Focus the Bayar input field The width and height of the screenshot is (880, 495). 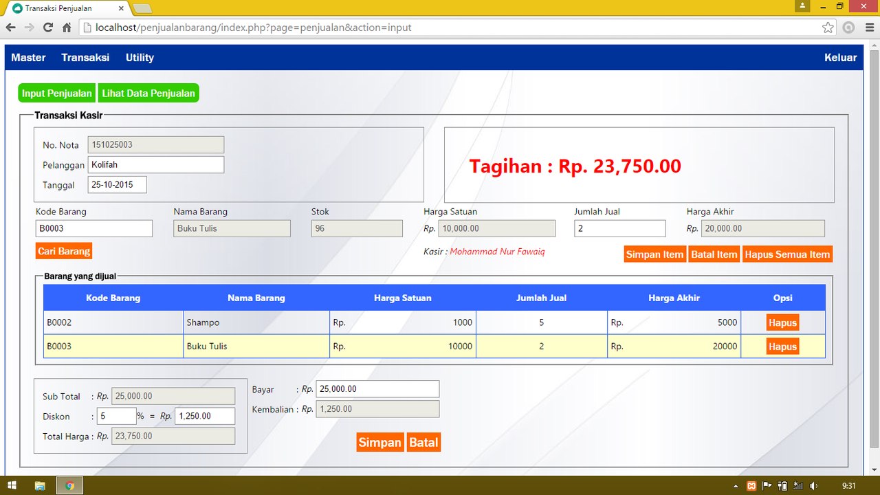click(377, 389)
